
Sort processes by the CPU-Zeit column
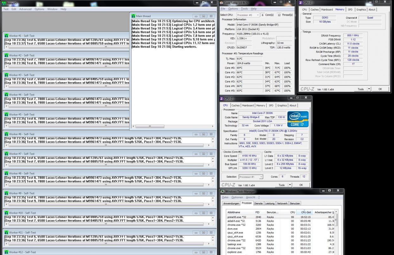point(305,212)
